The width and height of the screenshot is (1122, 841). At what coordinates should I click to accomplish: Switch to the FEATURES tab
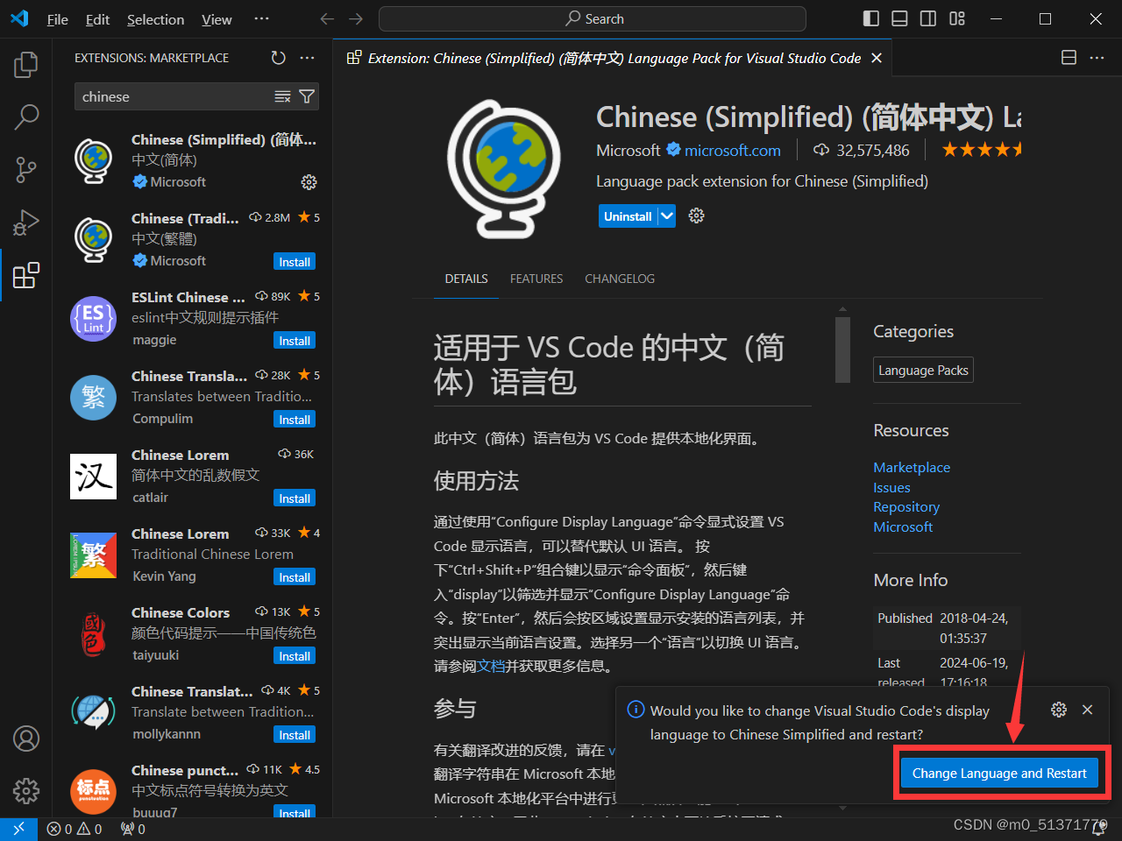pos(536,279)
